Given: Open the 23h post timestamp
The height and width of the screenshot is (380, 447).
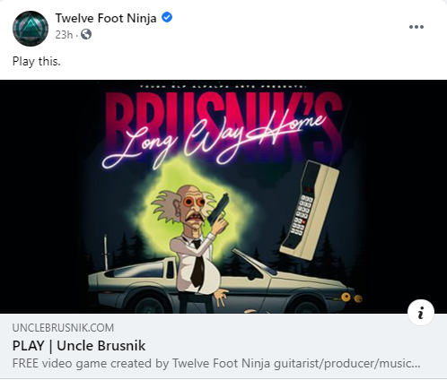Looking at the screenshot, I should pos(64,35).
